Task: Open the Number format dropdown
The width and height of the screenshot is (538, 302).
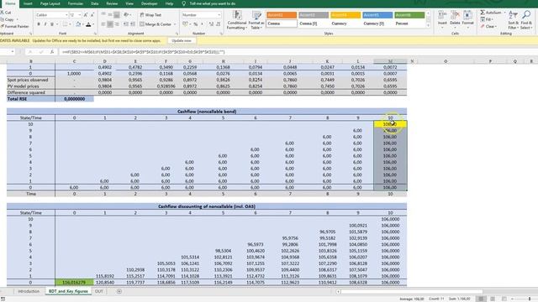Action: click(219, 15)
